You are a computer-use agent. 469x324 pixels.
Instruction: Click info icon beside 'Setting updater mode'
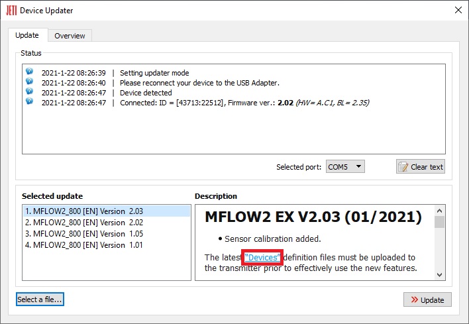click(x=29, y=71)
